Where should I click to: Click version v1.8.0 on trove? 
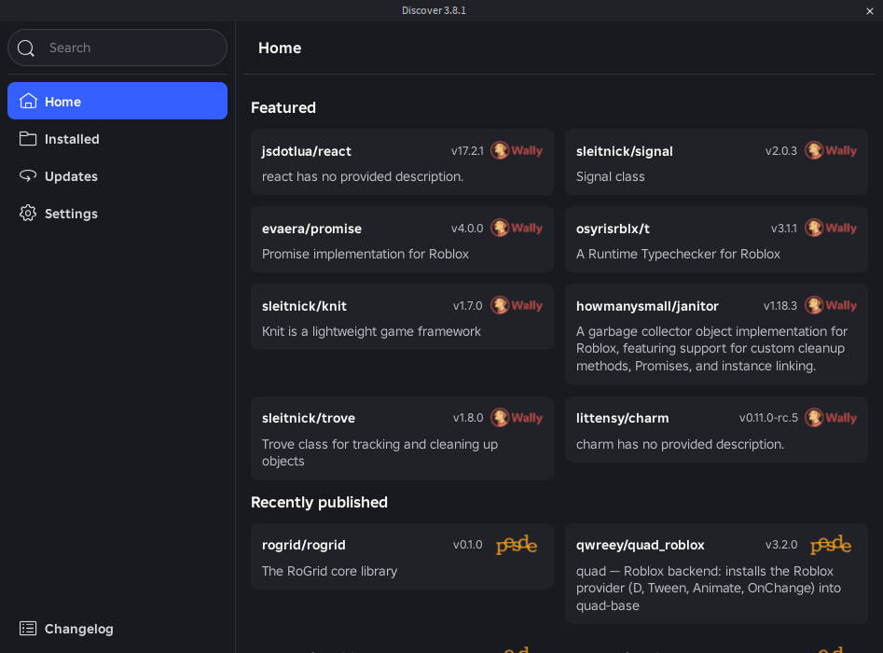click(468, 418)
